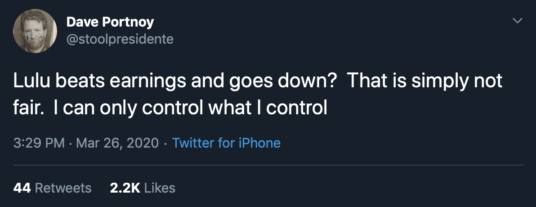This screenshot has height=207, width=536.
Task: View the 2.2K Likes list
Action: tap(143, 188)
